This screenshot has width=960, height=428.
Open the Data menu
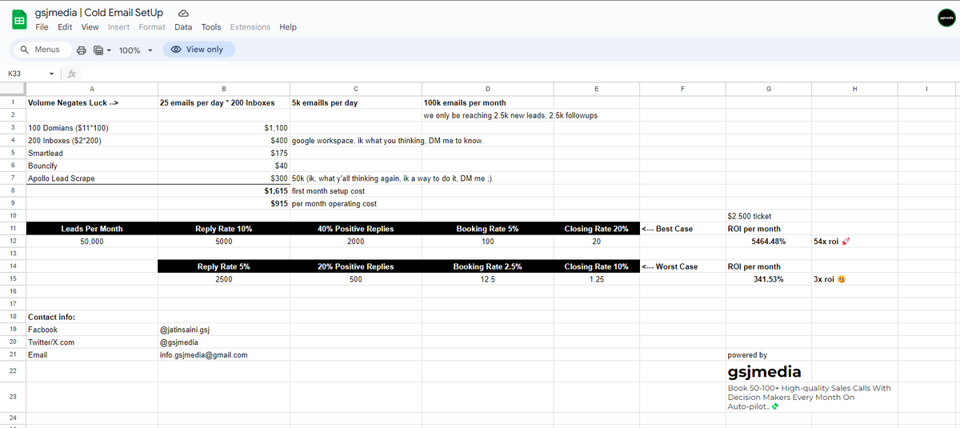183,27
